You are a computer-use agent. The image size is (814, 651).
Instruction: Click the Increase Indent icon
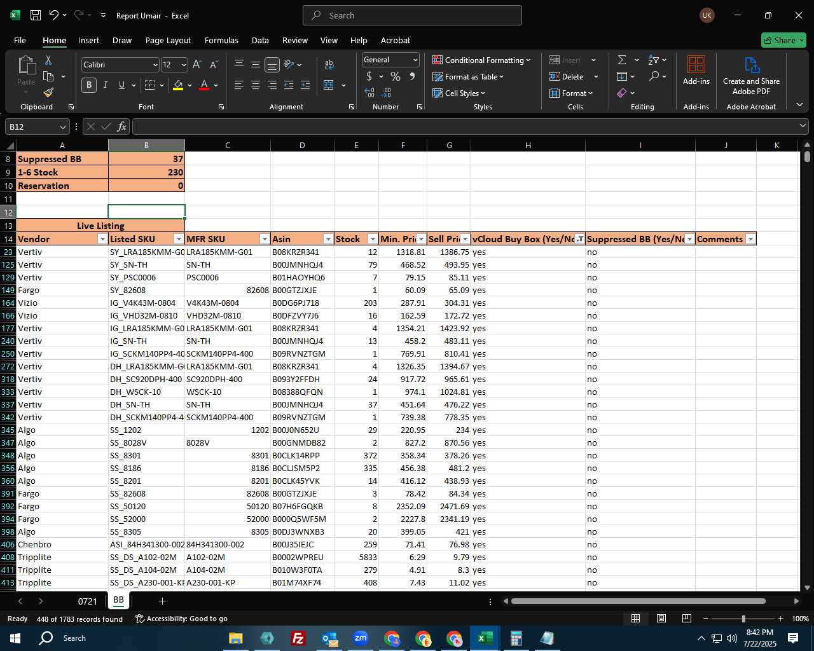point(305,85)
